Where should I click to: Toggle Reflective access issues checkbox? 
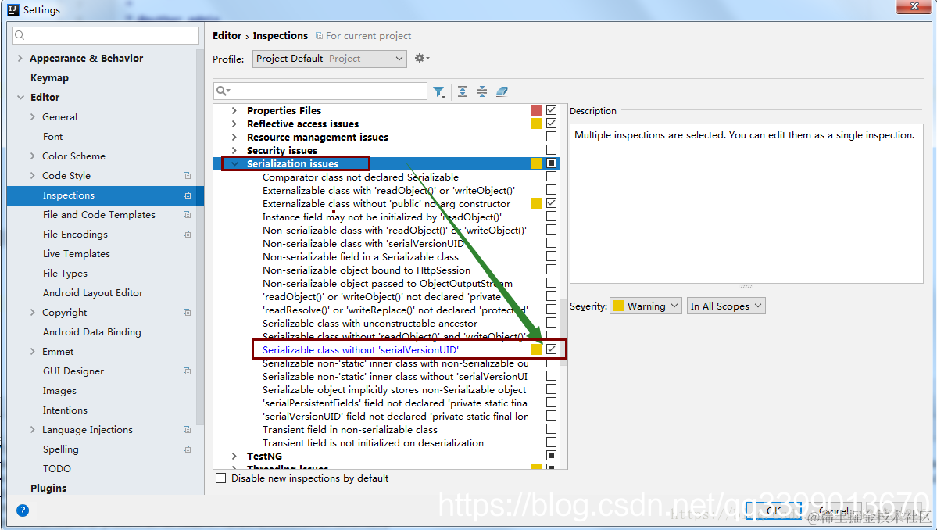coord(551,123)
